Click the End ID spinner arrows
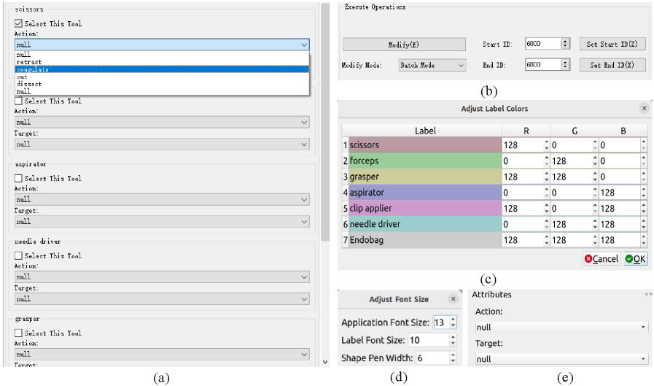Screen dimensions: 654x386 coord(565,65)
